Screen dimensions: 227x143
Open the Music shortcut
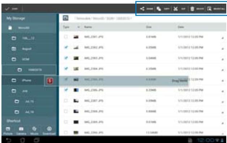pyautogui.click(x=34, y=131)
